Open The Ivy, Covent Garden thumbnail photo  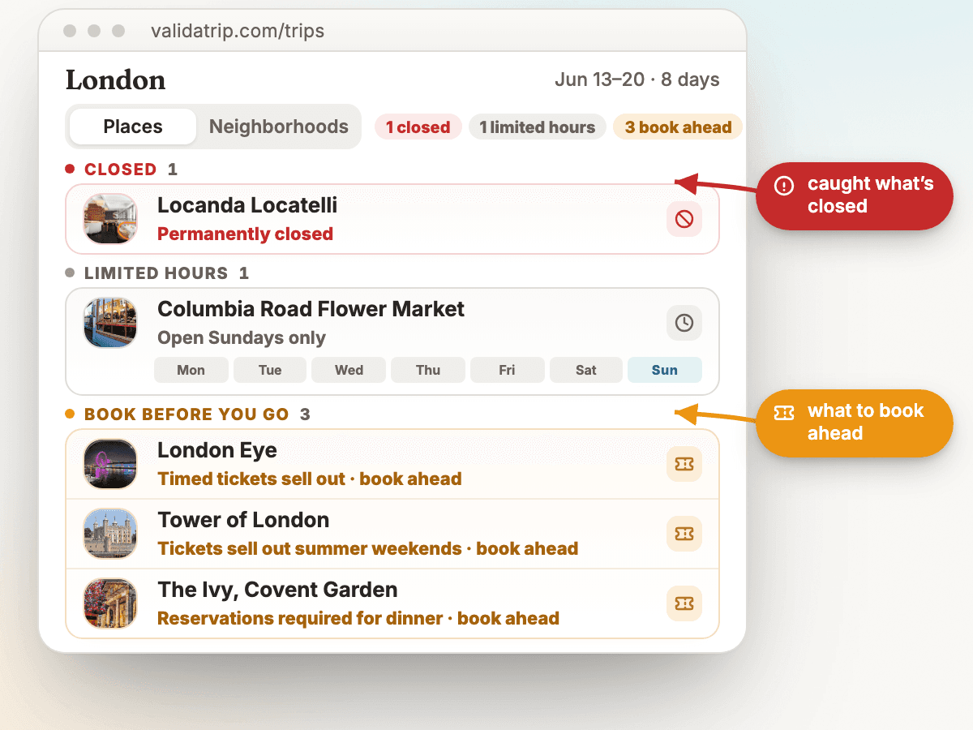coord(110,603)
